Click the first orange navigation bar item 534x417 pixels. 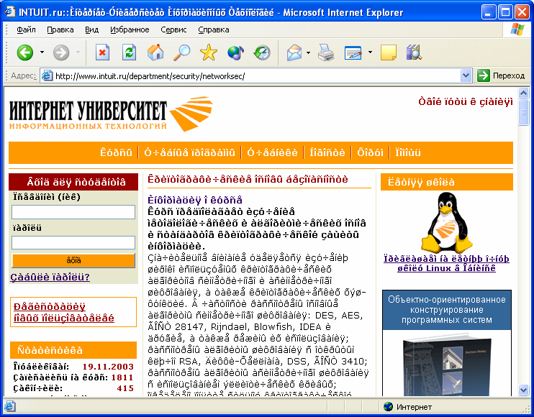click(116, 152)
